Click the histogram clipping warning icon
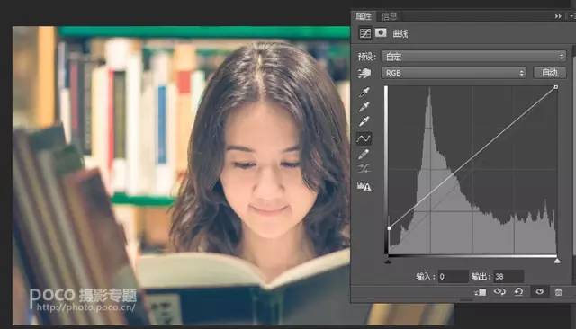576x329 pixels. point(364,187)
